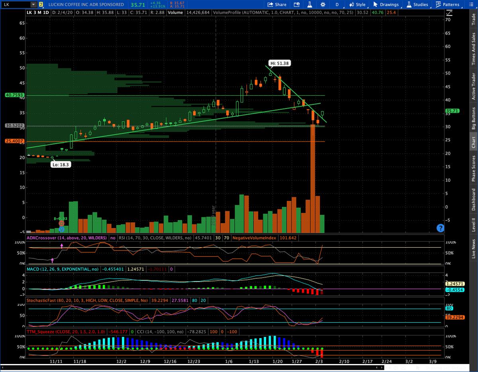Click the Lo: 18.3 price bubble
This screenshot has width=478, height=372.
tap(61, 164)
